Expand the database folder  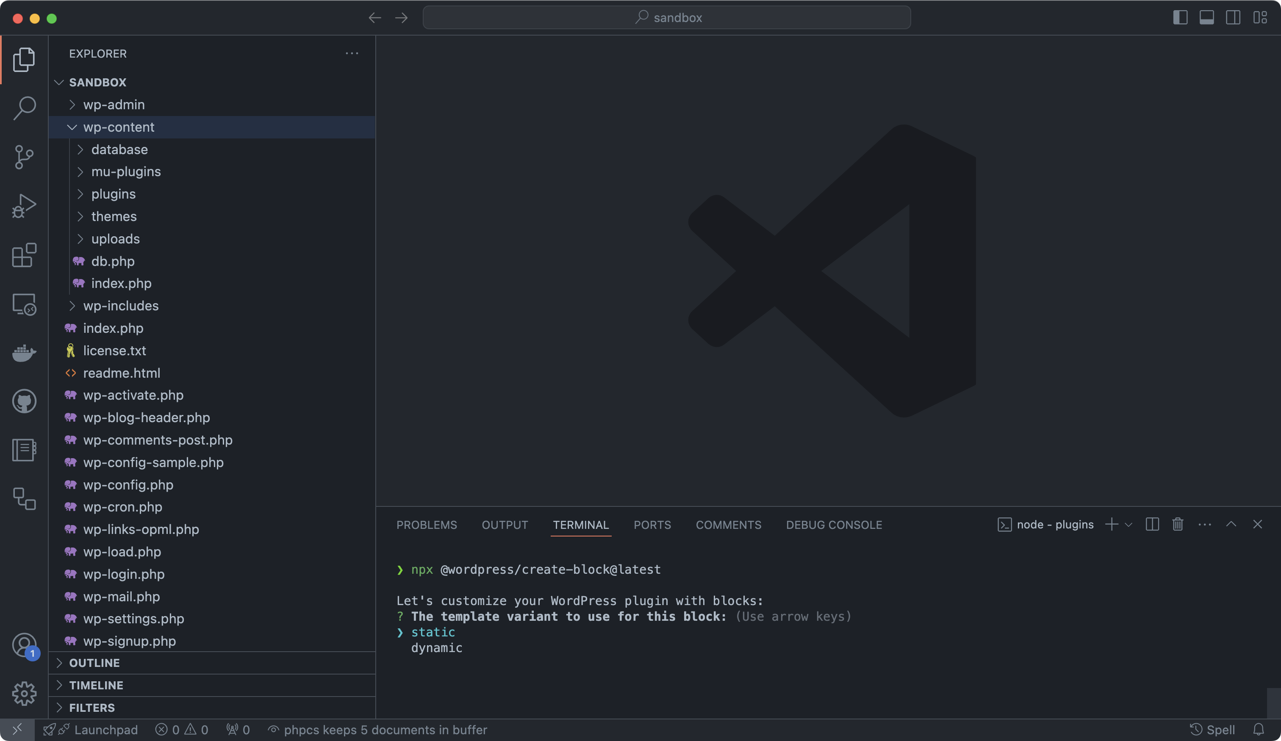(x=212, y=149)
